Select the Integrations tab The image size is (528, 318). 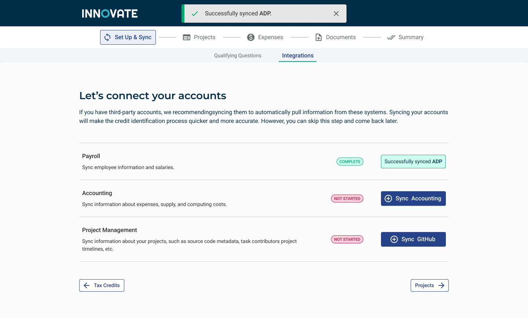298,56
